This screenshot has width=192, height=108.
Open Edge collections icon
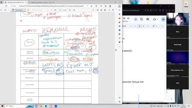click(x=106, y=6)
